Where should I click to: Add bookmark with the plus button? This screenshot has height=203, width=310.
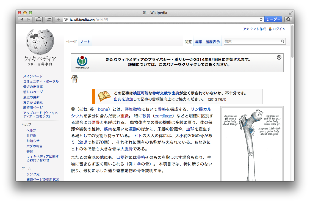pyautogui.click(x=59, y=19)
